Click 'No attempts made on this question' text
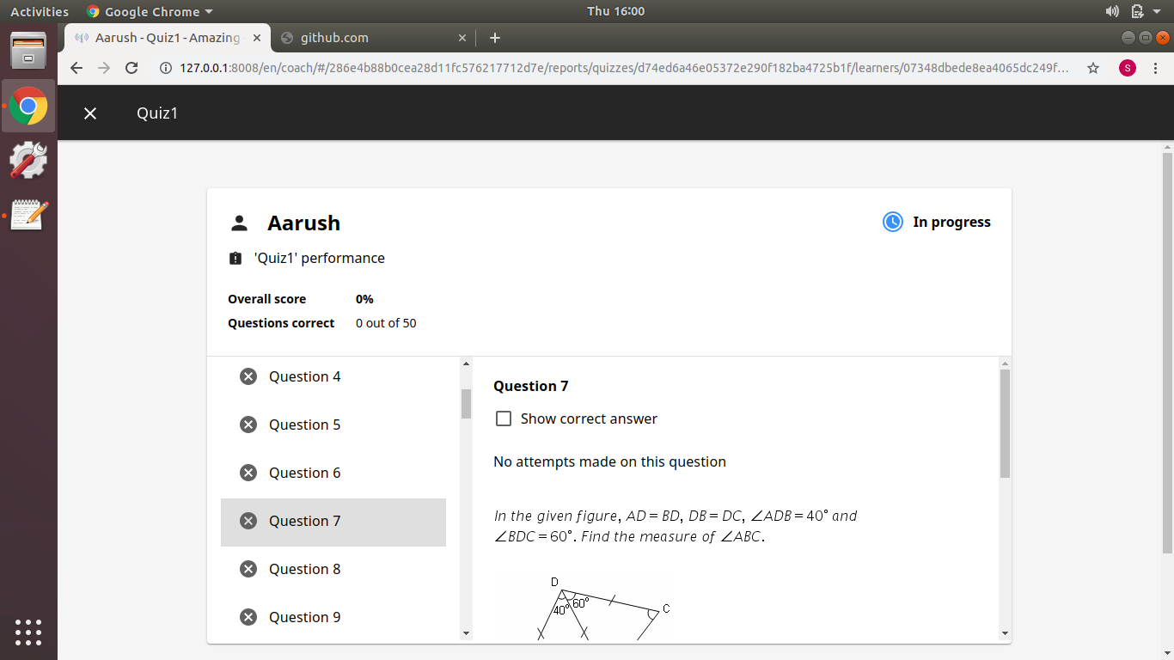Screen dimensions: 1174x660 [609, 461]
